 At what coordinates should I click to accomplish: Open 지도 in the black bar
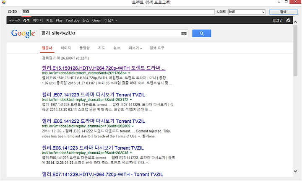pos(49,21)
